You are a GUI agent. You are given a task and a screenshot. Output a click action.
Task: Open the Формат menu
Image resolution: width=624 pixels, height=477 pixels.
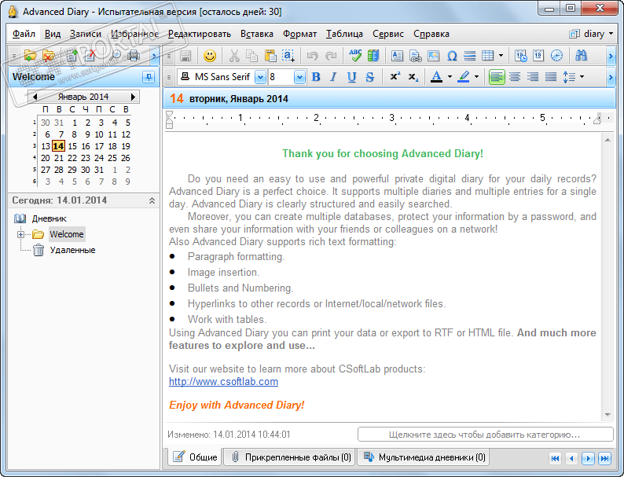click(299, 34)
